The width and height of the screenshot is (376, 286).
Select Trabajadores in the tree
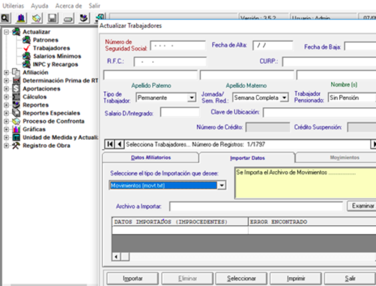[x=51, y=48]
